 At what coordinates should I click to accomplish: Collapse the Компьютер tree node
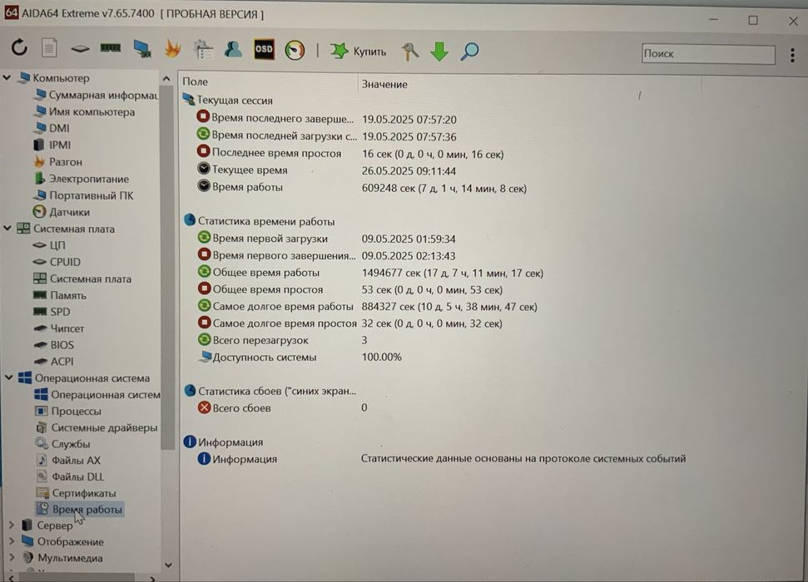click(7, 78)
